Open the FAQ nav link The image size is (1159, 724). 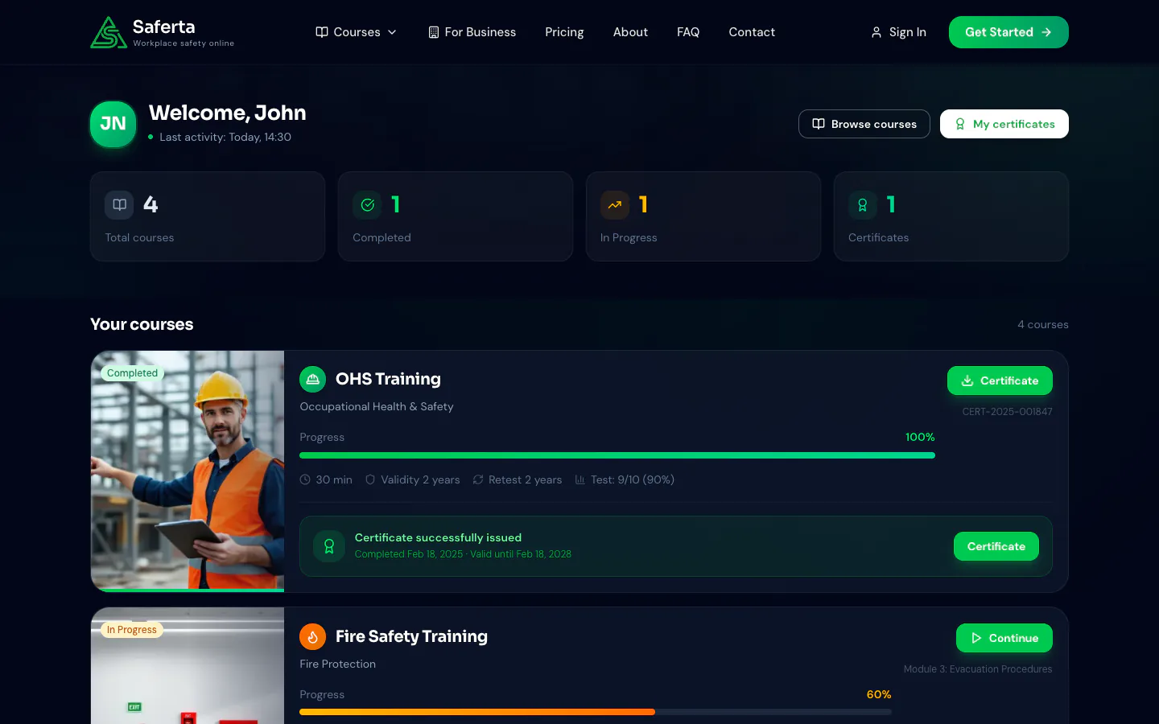(688, 32)
